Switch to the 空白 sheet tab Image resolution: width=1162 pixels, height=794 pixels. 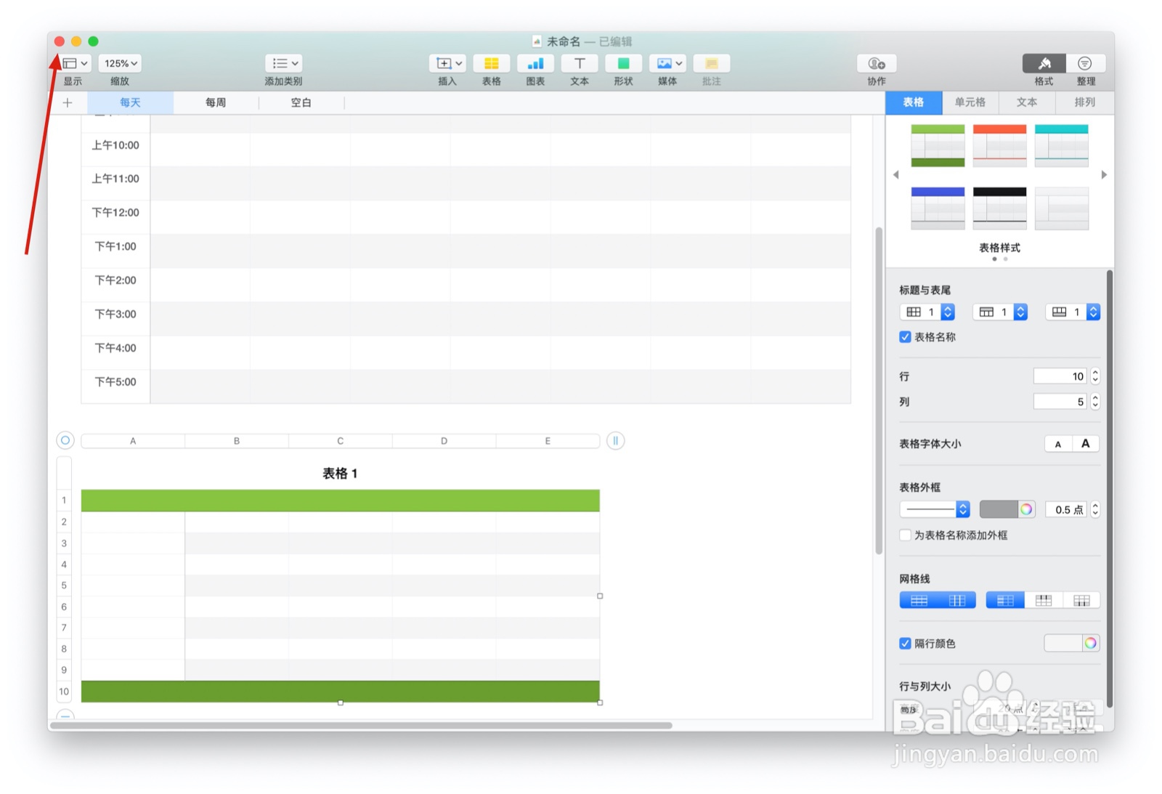[301, 102]
